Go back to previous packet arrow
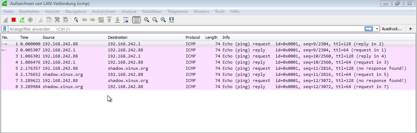 click(84, 20)
